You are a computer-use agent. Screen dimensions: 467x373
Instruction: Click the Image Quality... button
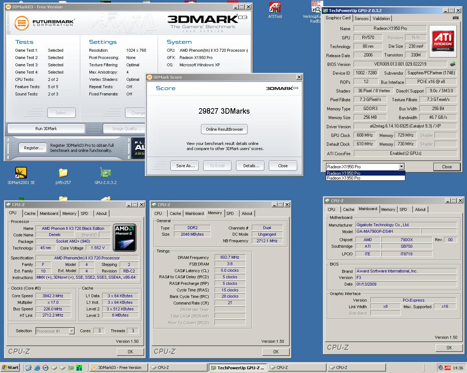[124, 129]
